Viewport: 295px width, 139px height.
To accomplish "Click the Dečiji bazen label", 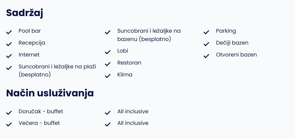I will (232, 43).
